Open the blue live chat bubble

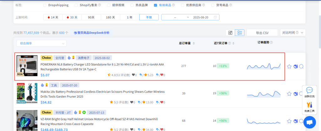coord(309,122)
